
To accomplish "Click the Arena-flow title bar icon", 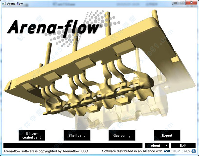I will [4, 3].
